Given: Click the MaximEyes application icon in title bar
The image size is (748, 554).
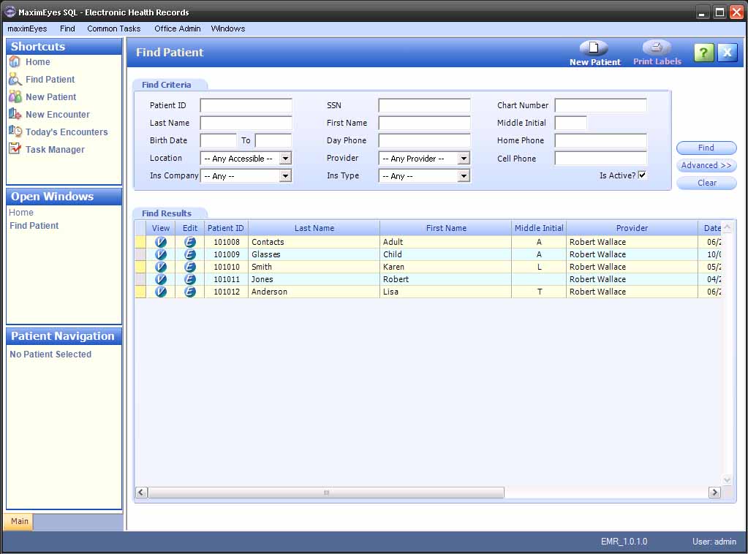Looking at the screenshot, I should click(10, 12).
